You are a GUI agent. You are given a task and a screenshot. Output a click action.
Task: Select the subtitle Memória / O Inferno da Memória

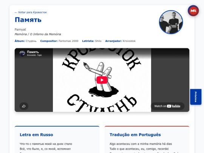tap(38, 34)
